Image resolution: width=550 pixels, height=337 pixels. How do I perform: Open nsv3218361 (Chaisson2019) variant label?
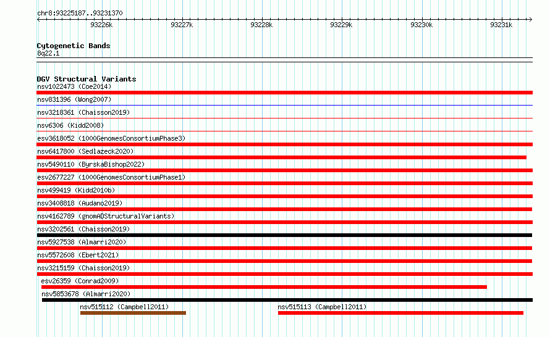(x=83, y=112)
